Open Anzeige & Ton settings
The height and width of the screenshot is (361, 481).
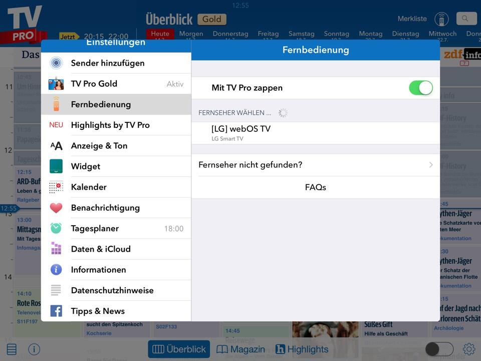(x=116, y=145)
